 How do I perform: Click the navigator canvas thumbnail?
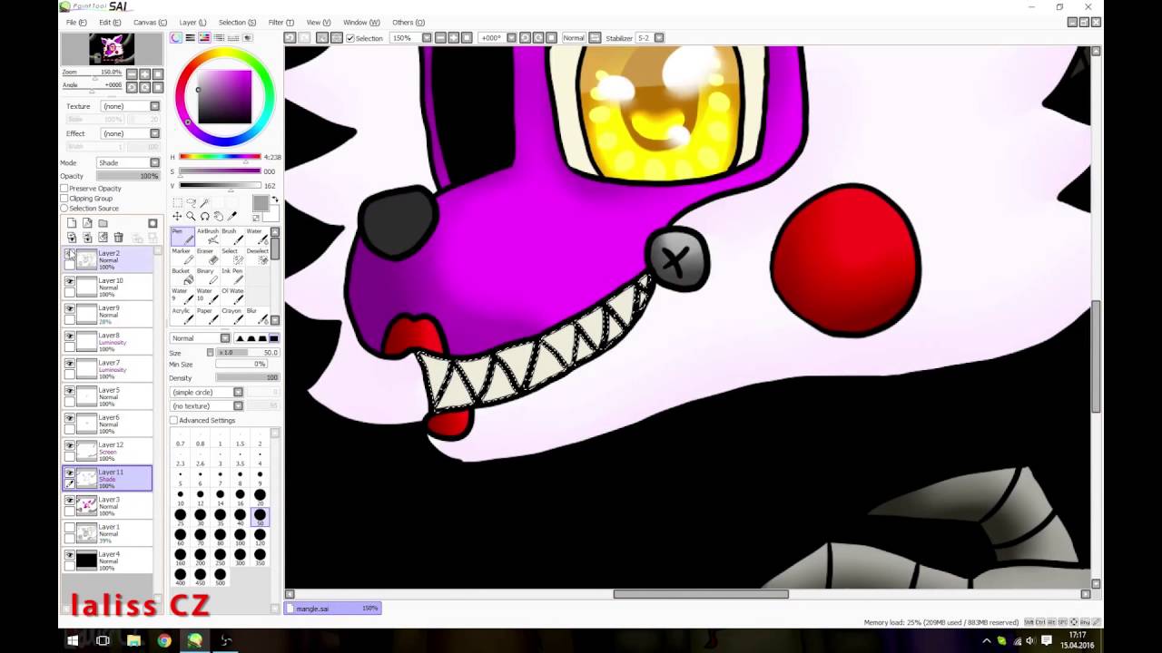(x=112, y=49)
